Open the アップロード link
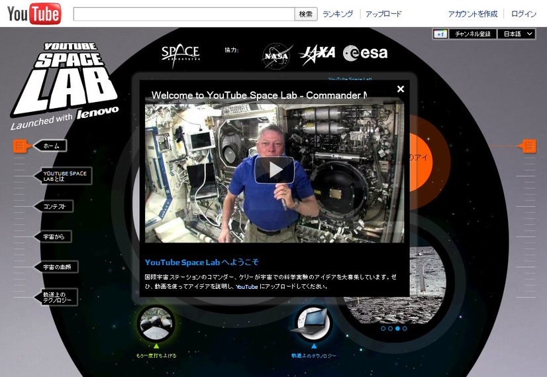547x377 pixels. [x=383, y=14]
